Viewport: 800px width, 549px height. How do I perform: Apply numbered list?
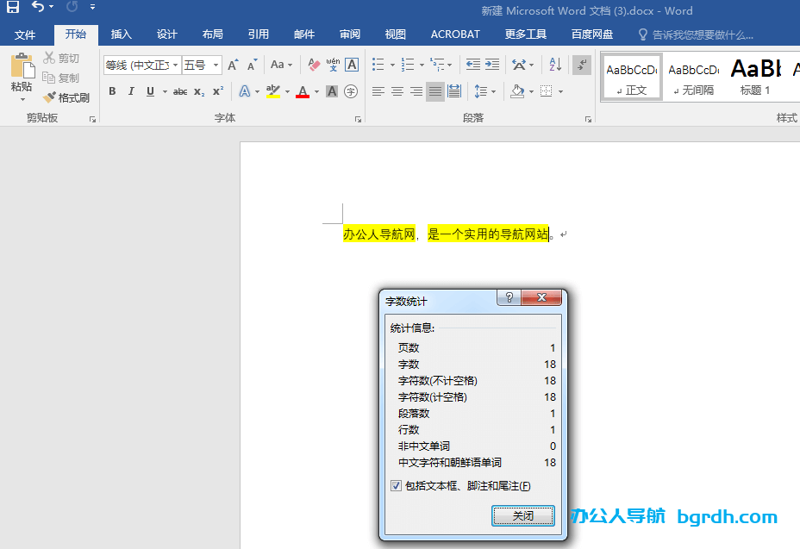(x=407, y=65)
